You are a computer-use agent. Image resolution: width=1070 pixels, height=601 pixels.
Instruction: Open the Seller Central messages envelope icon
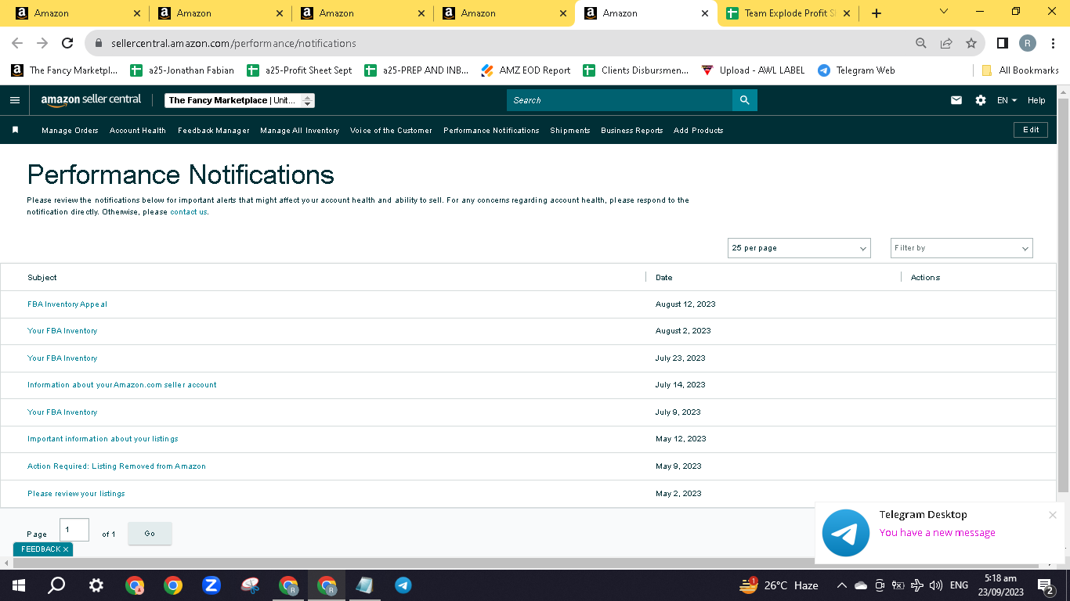coord(956,100)
